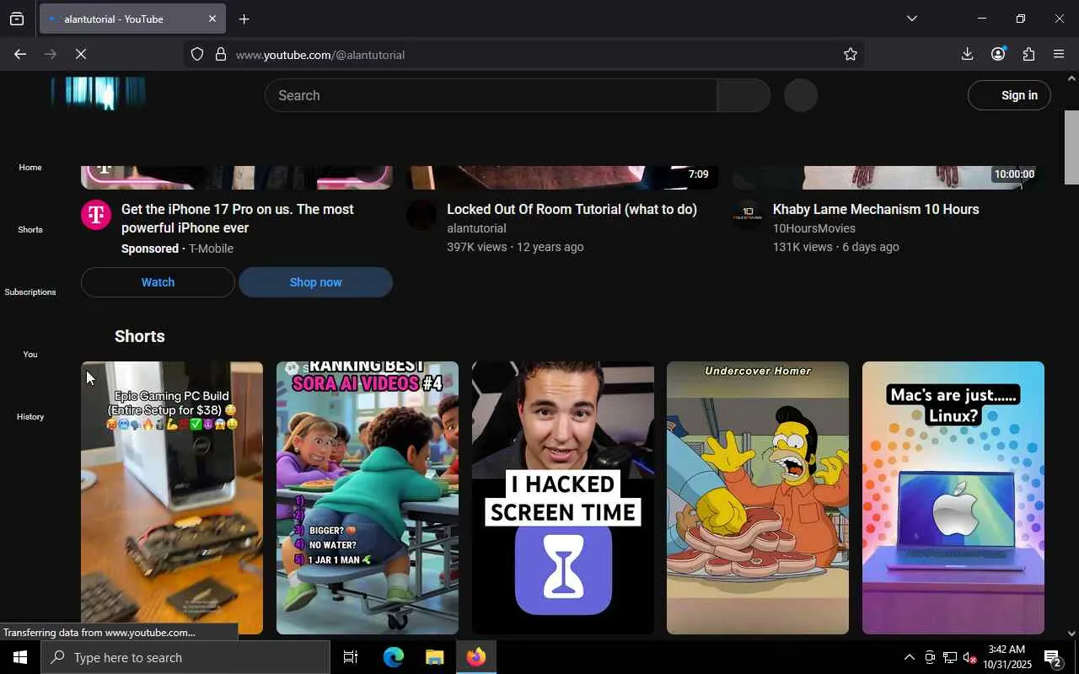The image size is (1079, 674).
Task: Open the taskbar clock and date
Action: point(1007,657)
